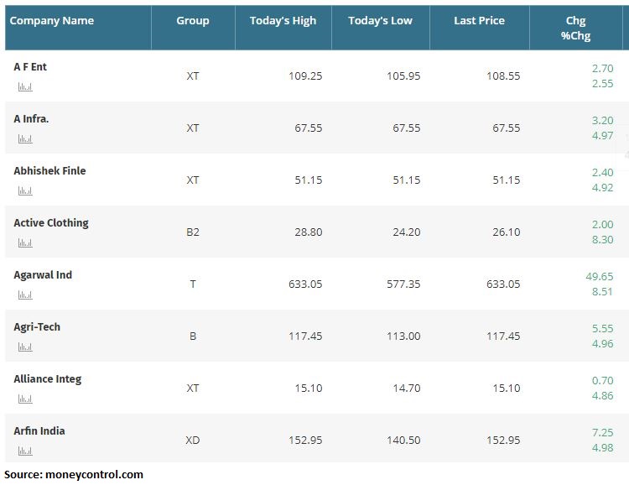The width and height of the screenshot is (629, 485).
Task: Click chart icon under Abhishek Finle
Action: coord(24,190)
